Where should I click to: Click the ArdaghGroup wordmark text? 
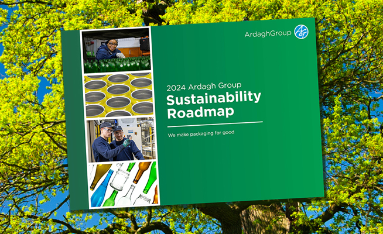(268, 34)
